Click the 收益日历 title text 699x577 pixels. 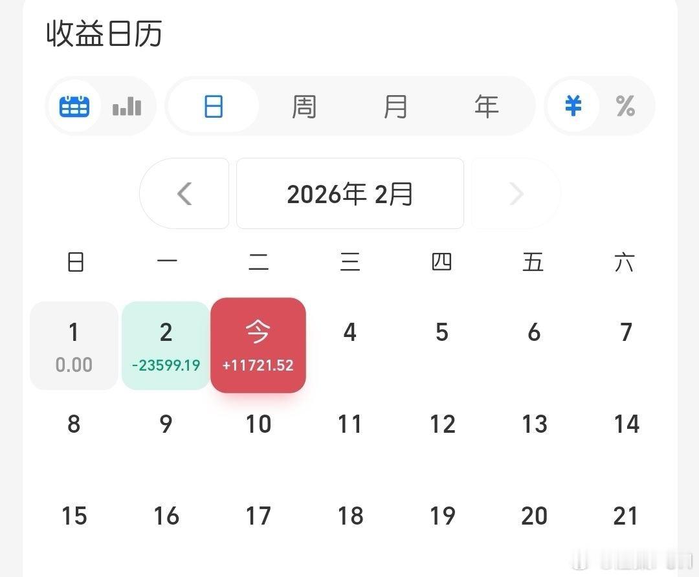pos(104,34)
